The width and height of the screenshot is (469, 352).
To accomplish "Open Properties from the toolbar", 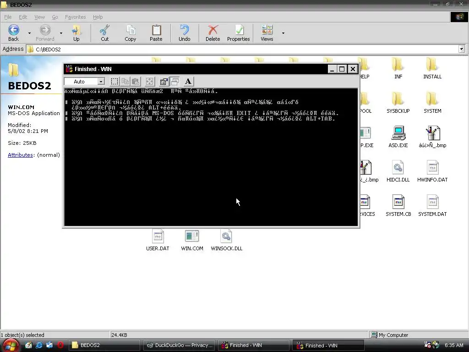I will pyautogui.click(x=238, y=33).
